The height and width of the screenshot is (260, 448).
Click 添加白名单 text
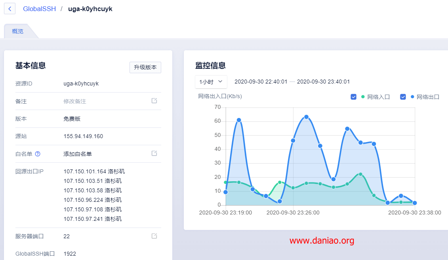tap(77, 154)
